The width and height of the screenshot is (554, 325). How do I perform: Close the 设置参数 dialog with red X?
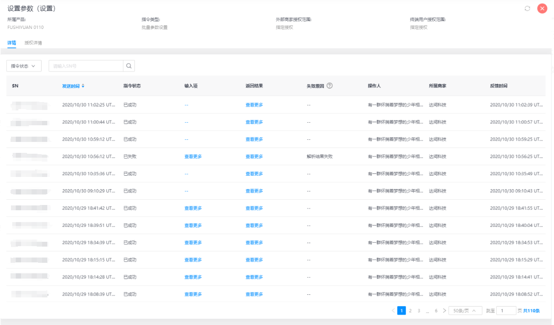(x=542, y=8)
